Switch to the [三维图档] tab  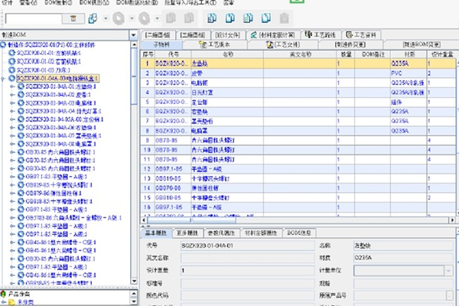(192, 35)
